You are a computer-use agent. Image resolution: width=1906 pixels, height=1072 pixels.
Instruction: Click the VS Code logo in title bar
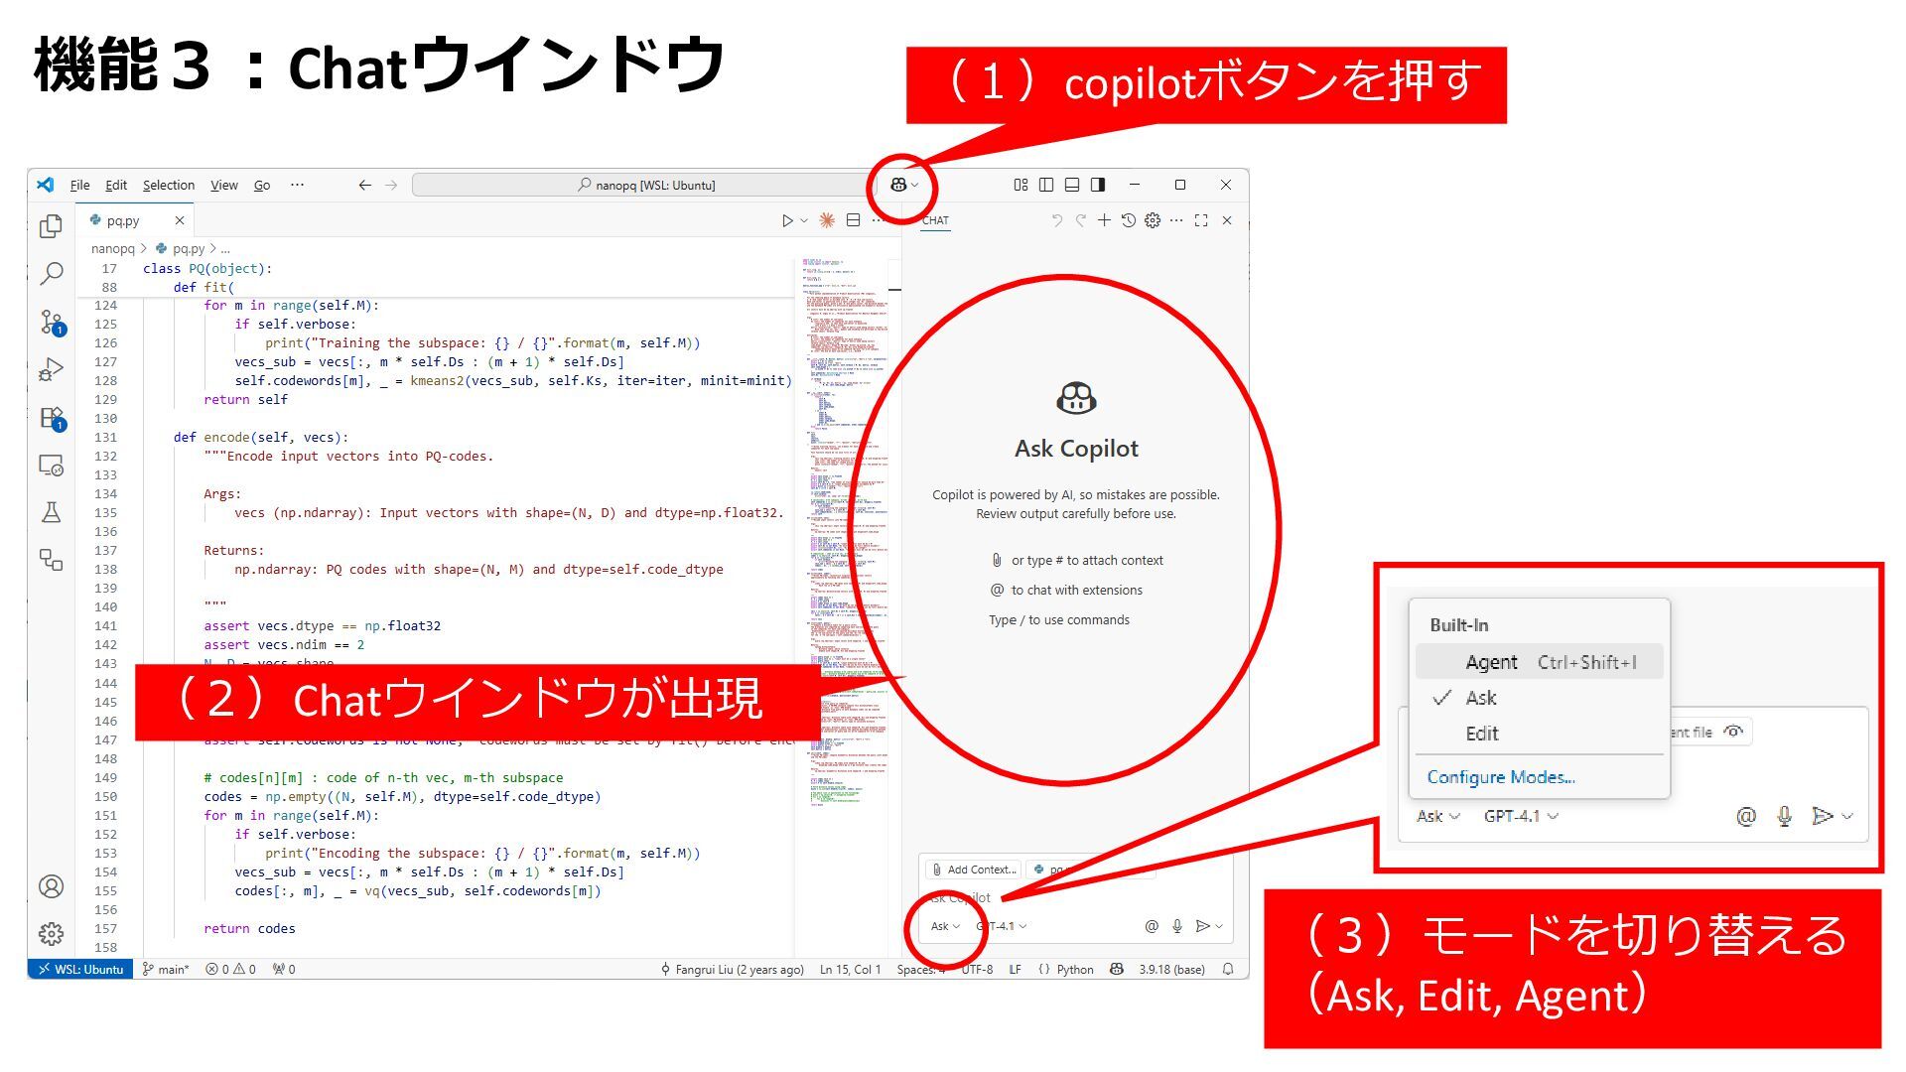46,185
